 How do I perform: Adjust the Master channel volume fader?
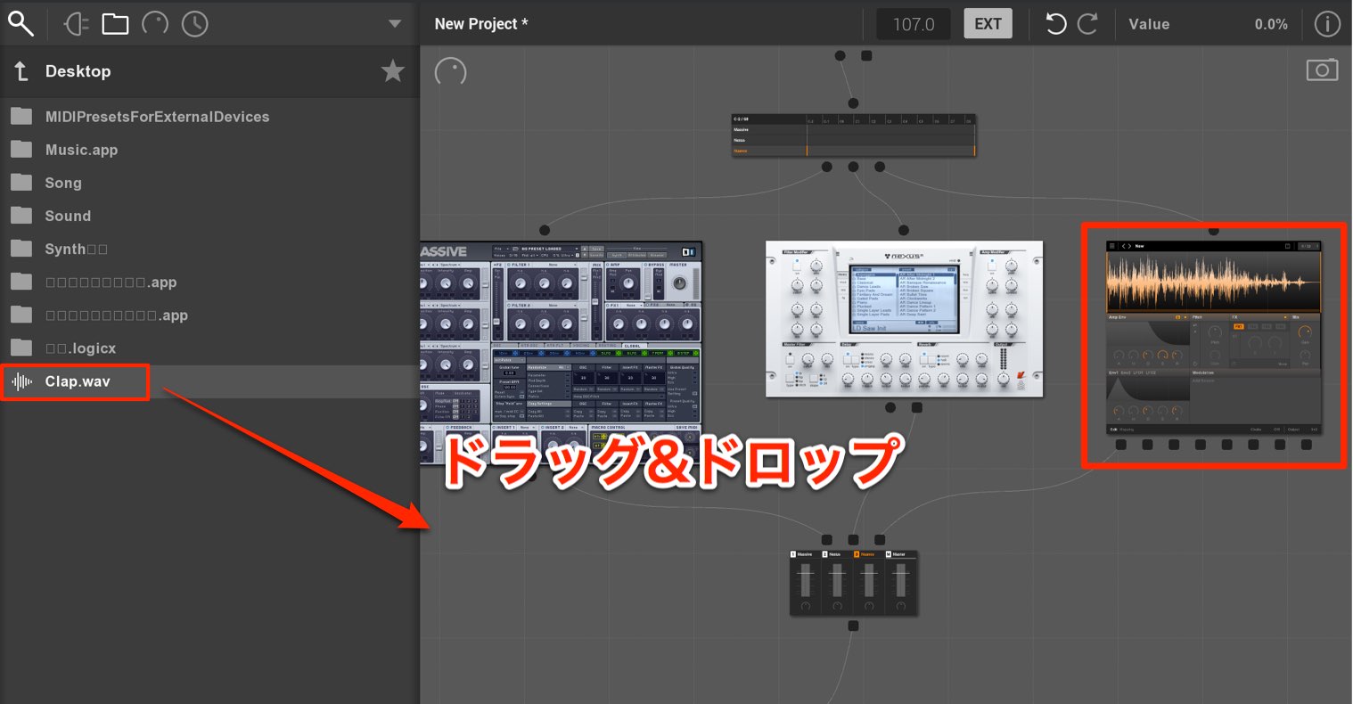coord(901,580)
